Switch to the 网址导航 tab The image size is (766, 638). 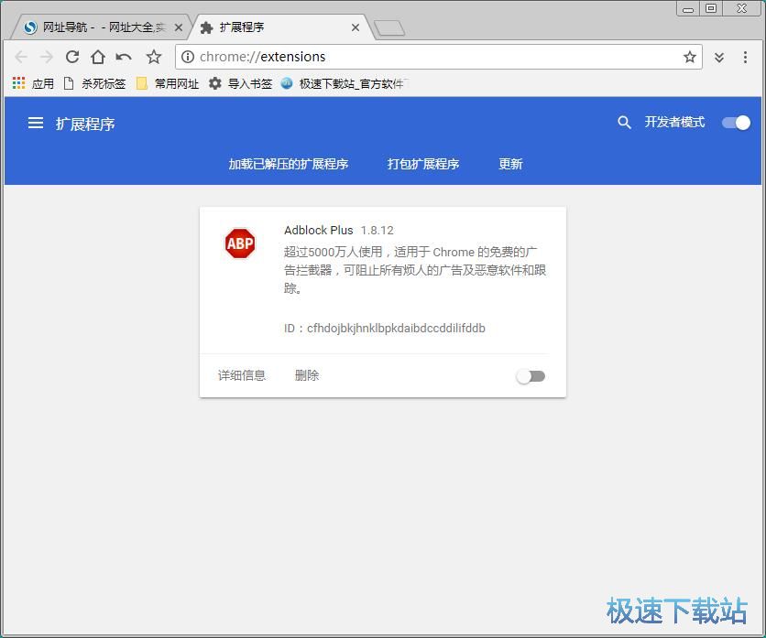pos(98,27)
